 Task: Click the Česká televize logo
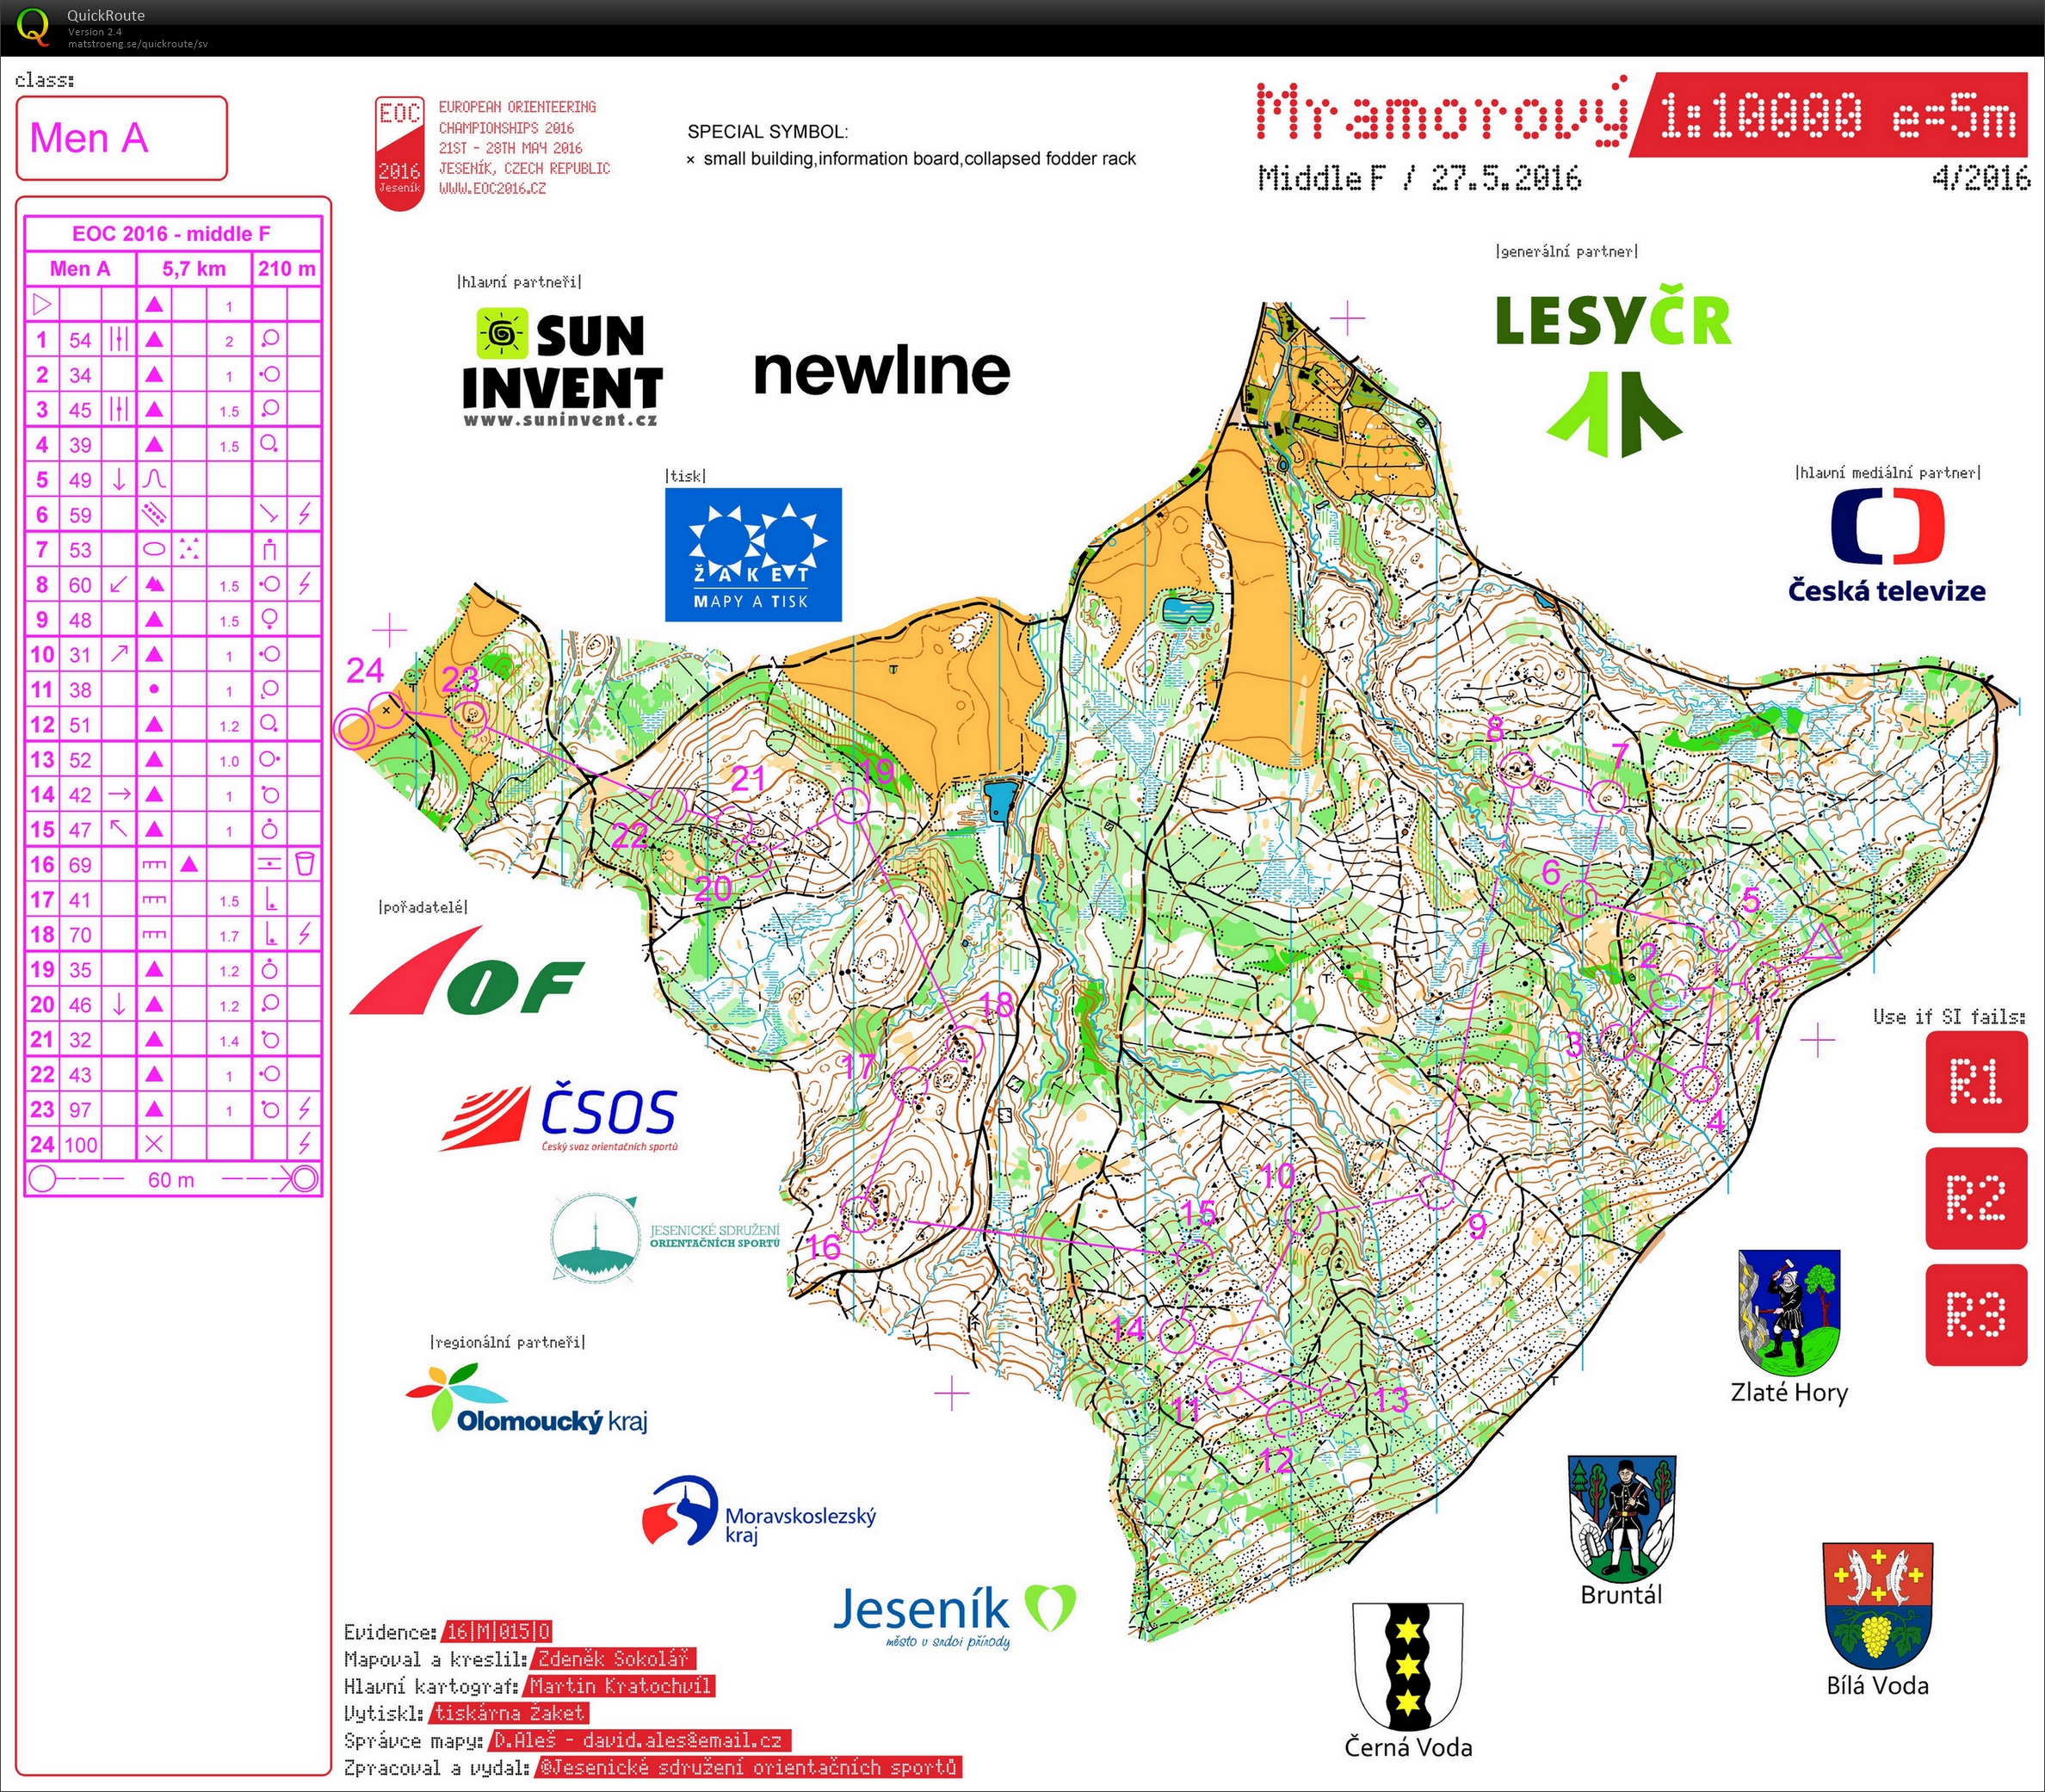pyautogui.click(x=1887, y=545)
